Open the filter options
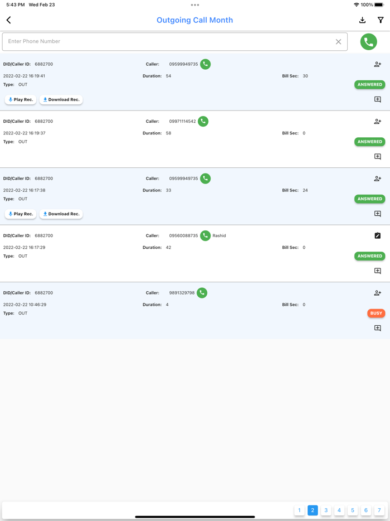Screen dimensions: 390x521 point(381,20)
